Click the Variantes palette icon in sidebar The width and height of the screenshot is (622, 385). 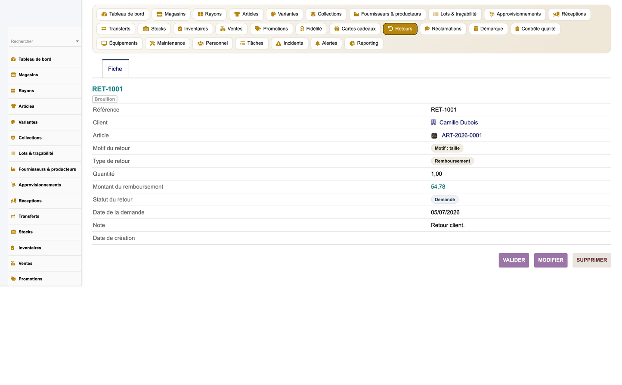[x=13, y=122]
